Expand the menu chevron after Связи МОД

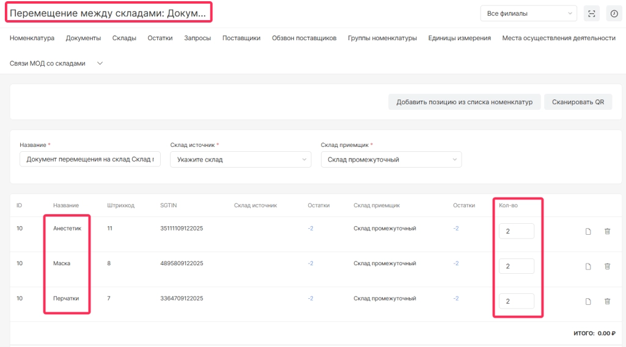(x=100, y=63)
